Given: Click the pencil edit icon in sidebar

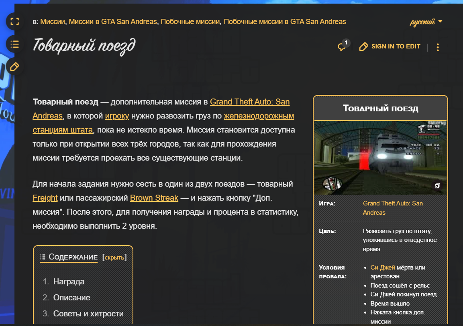Looking at the screenshot, I should pyautogui.click(x=14, y=67).
